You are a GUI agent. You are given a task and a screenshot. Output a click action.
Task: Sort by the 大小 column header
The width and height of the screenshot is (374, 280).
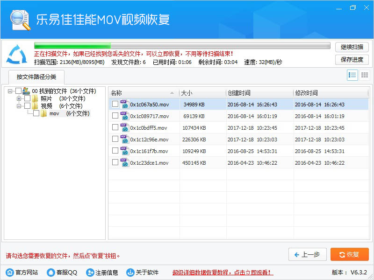click(x=202, y=93)
